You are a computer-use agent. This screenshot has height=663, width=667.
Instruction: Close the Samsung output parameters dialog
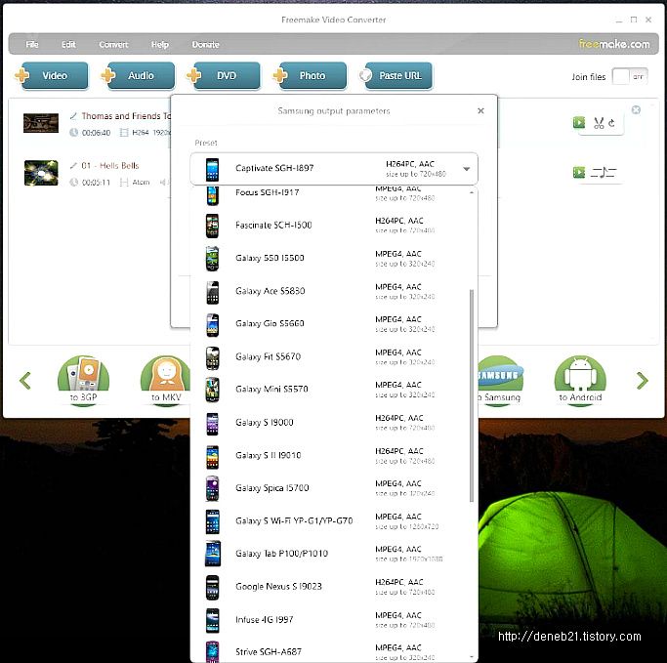[480, 110]
